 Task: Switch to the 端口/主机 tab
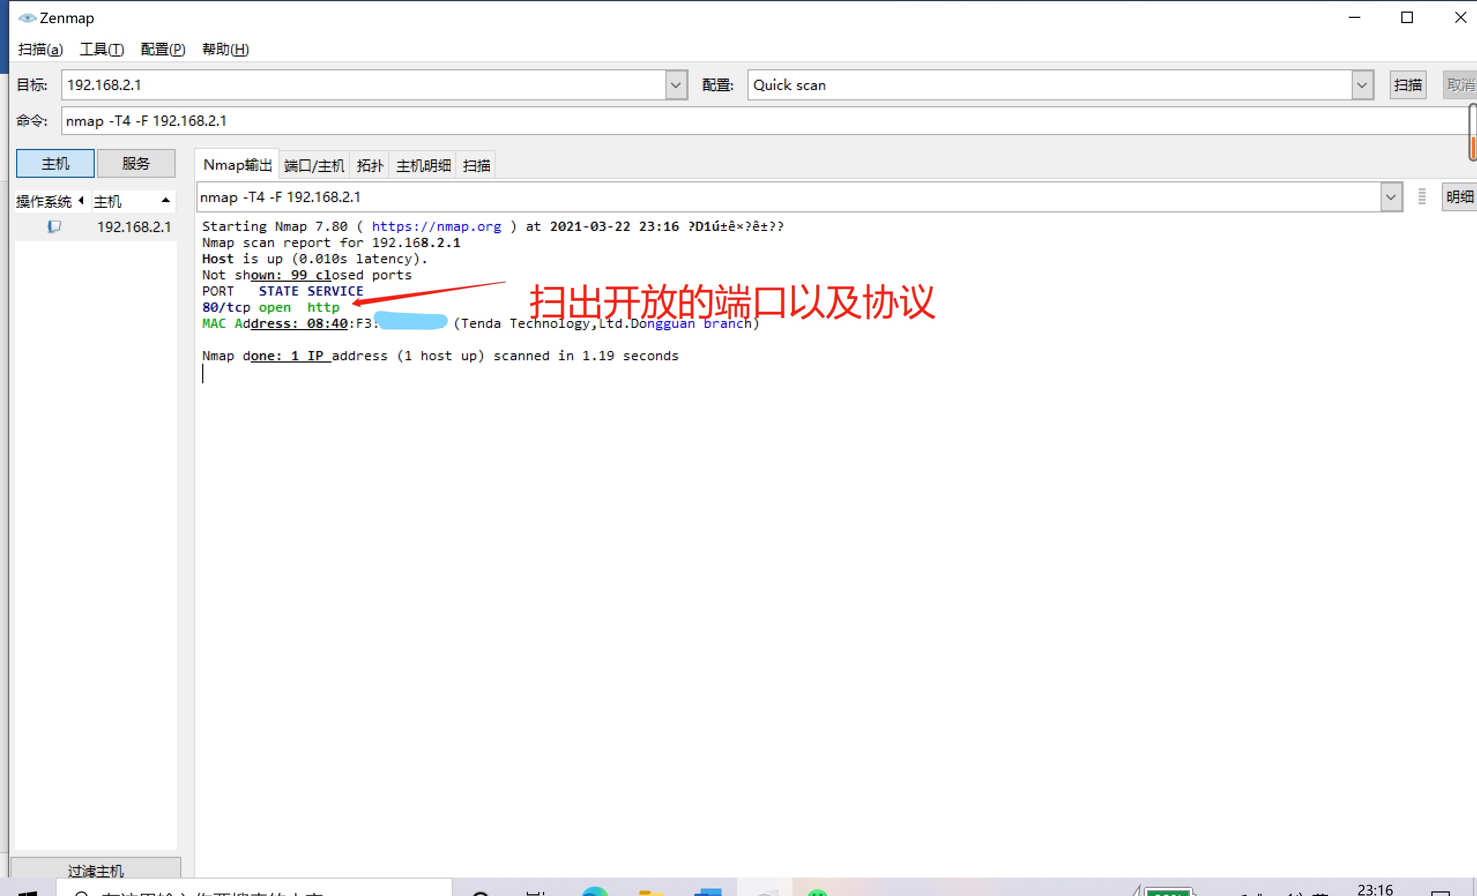[x=314, y=165]
